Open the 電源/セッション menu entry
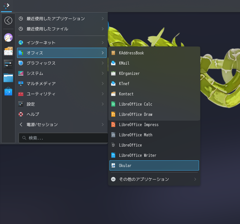240x224 pixels. pyautogui.click(x=62, y=124)
